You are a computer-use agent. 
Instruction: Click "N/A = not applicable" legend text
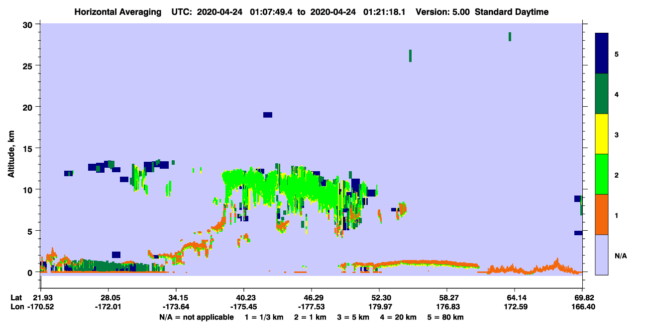pyautogui.click(x=196, y=317)
